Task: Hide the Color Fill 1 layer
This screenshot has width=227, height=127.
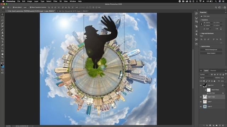Action: point(201,85)
